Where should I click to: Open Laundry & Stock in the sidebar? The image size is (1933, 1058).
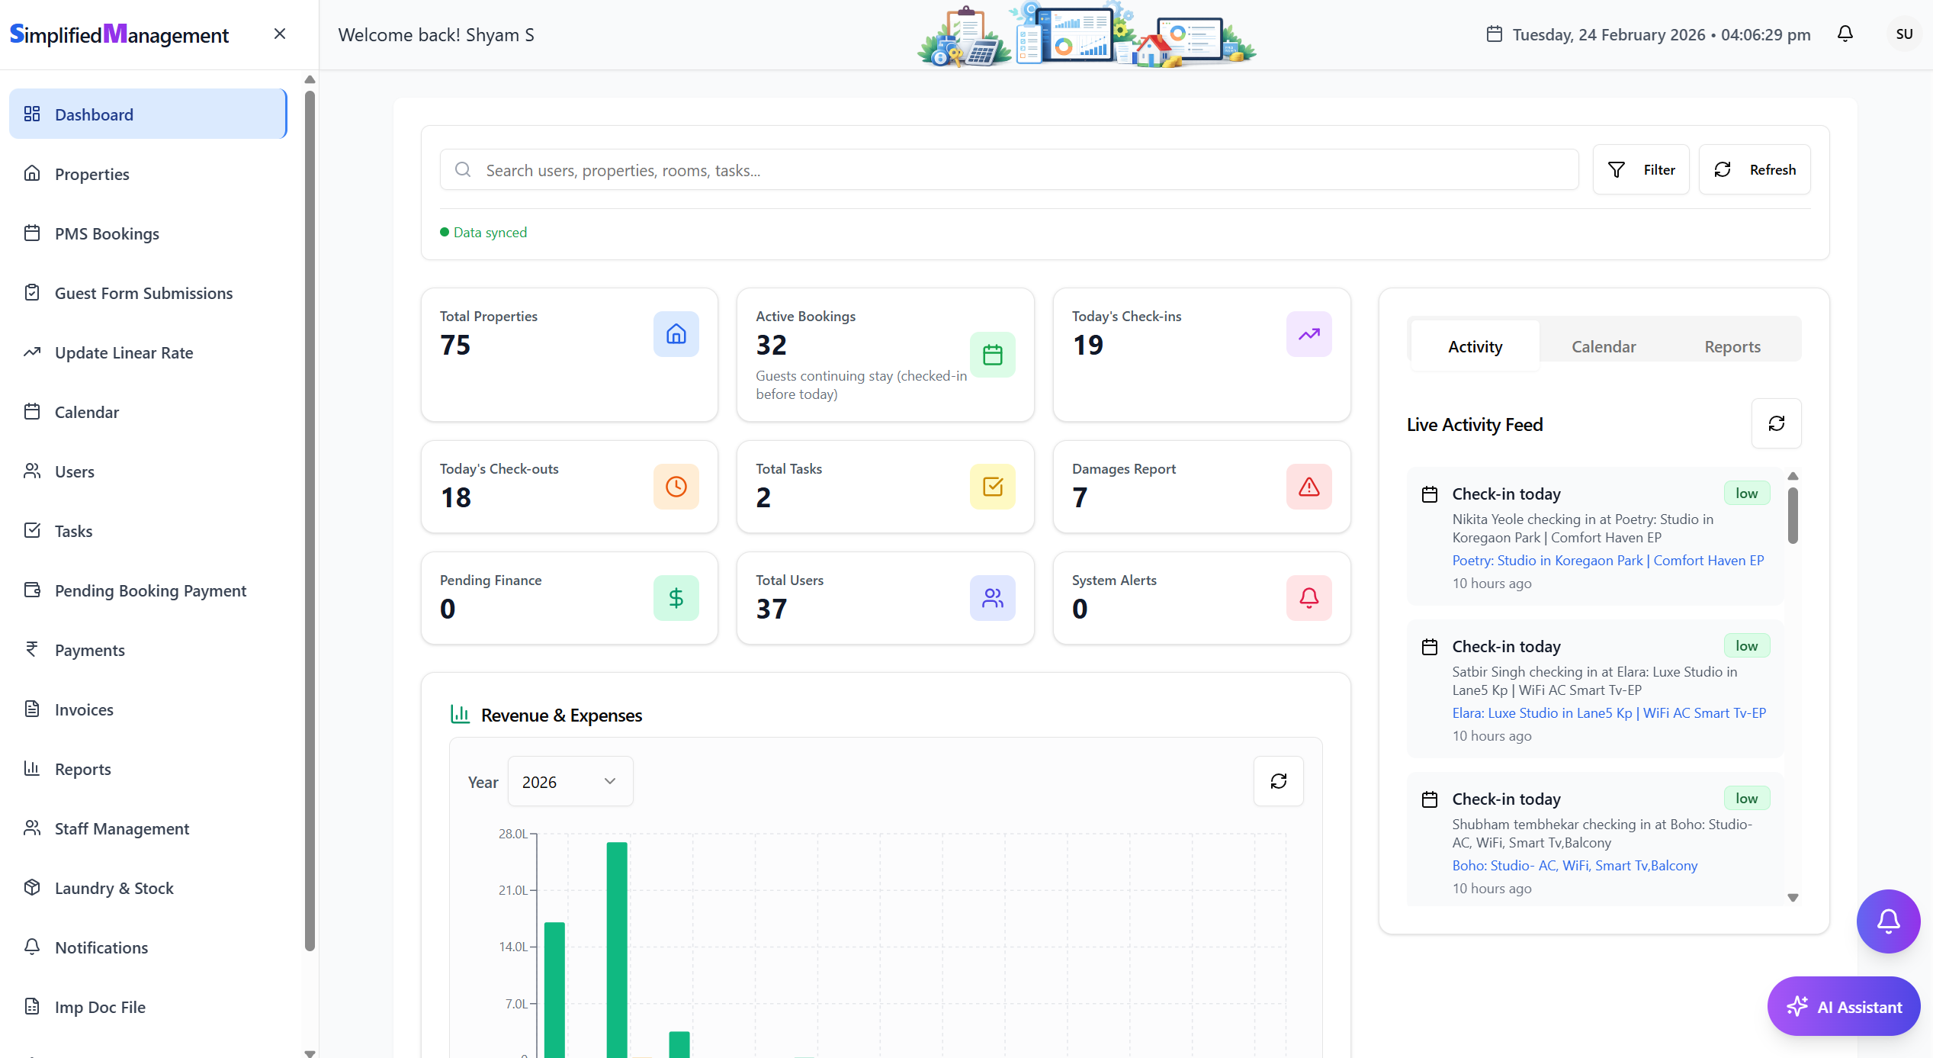(114, 888)
